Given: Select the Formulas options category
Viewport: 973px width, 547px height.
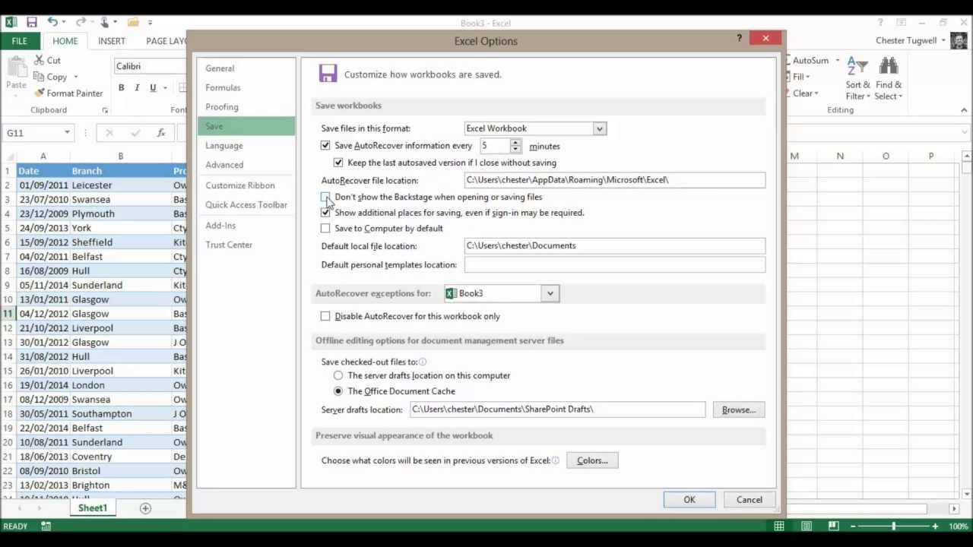Looking at the screenshot, I should point(246,87).
